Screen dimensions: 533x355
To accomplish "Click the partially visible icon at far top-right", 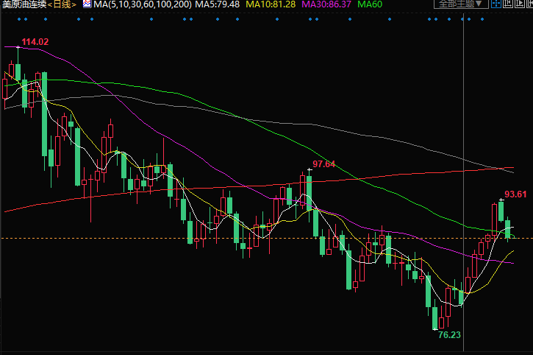I will [528, 4].
